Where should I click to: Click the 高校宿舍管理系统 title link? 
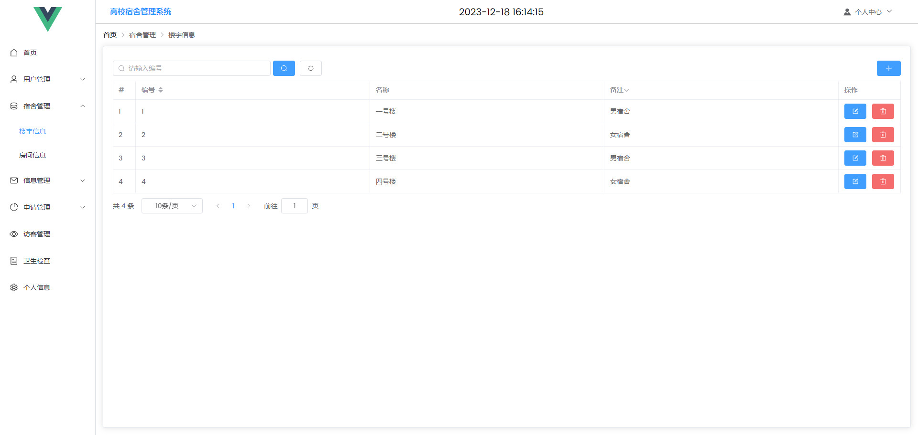click(x=141, y=12)
